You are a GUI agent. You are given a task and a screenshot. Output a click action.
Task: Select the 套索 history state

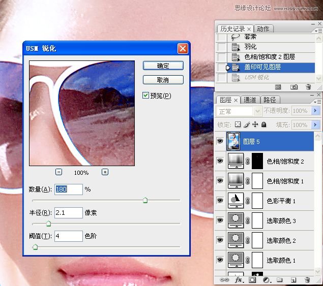point(271,37)
